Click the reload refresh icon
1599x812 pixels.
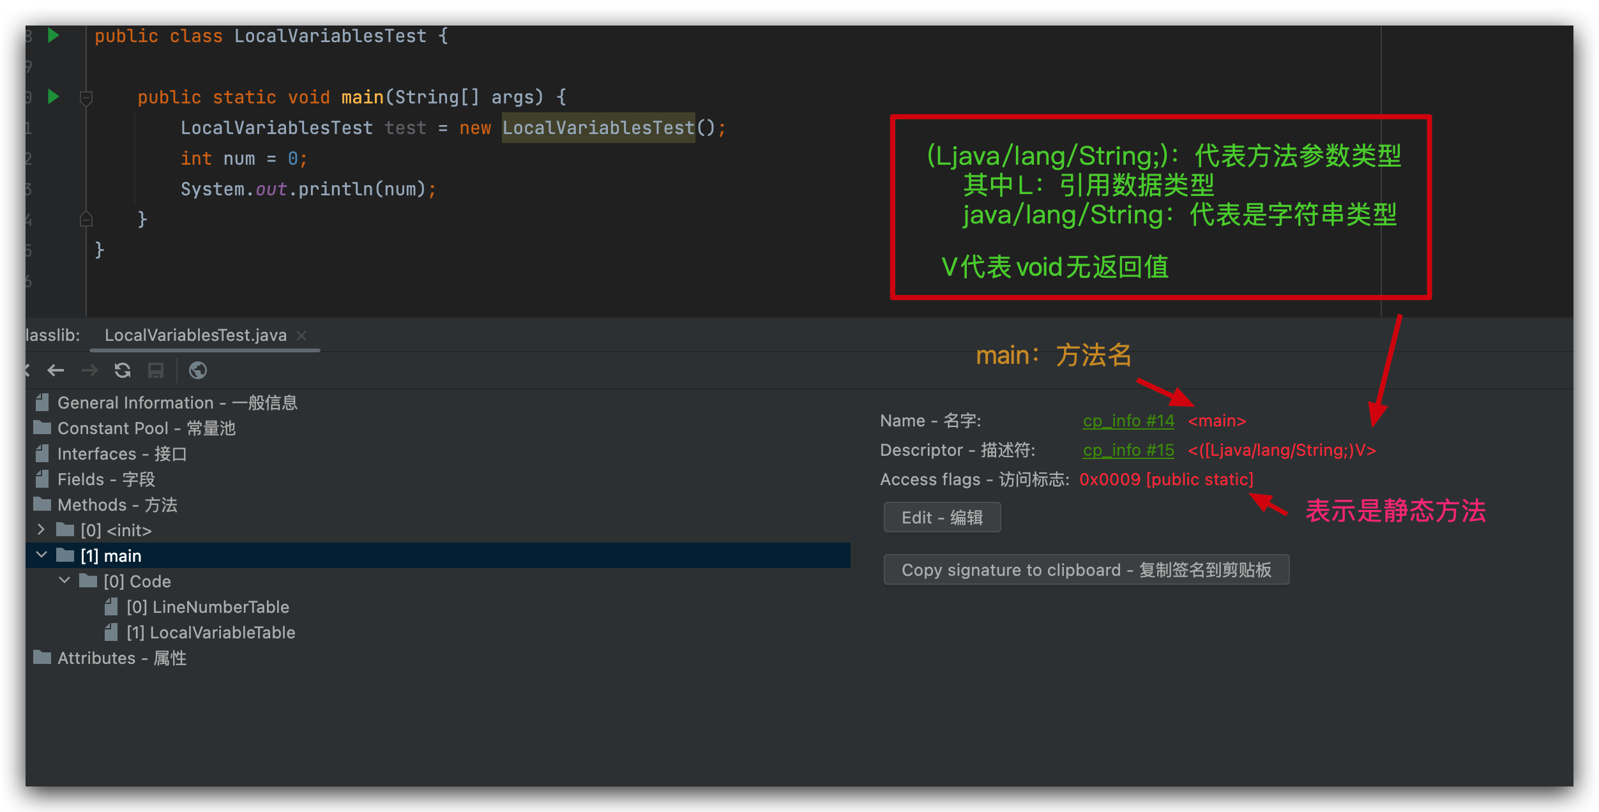123,370
